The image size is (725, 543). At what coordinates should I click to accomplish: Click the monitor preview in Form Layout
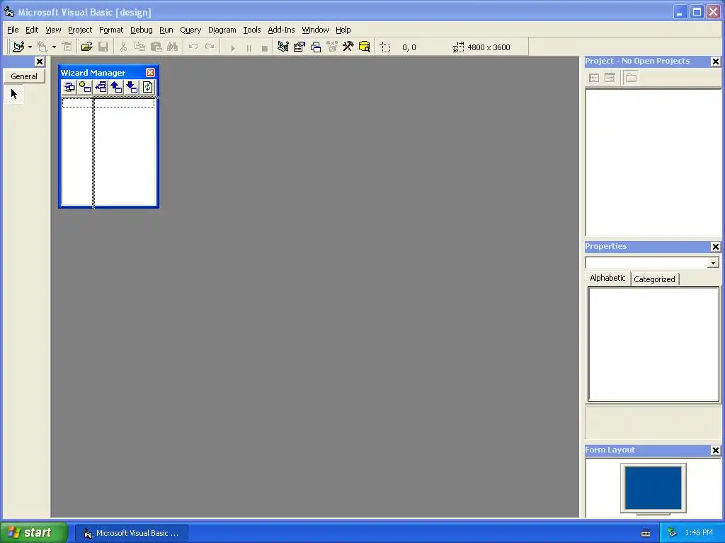click(653, 488)
